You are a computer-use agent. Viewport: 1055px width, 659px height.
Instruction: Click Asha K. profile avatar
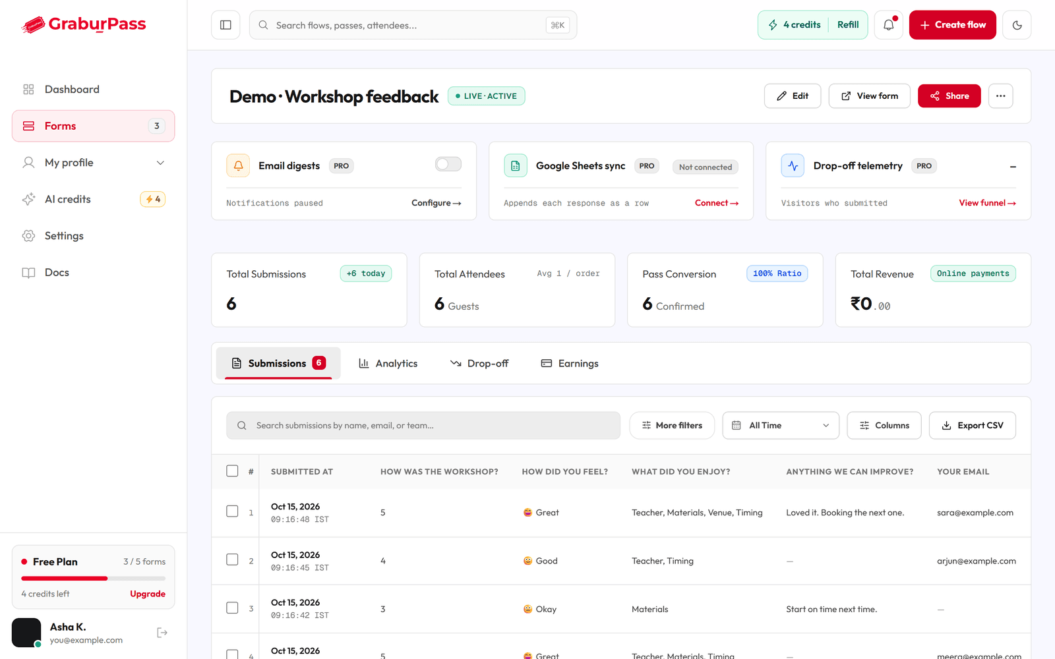(26, 633)
